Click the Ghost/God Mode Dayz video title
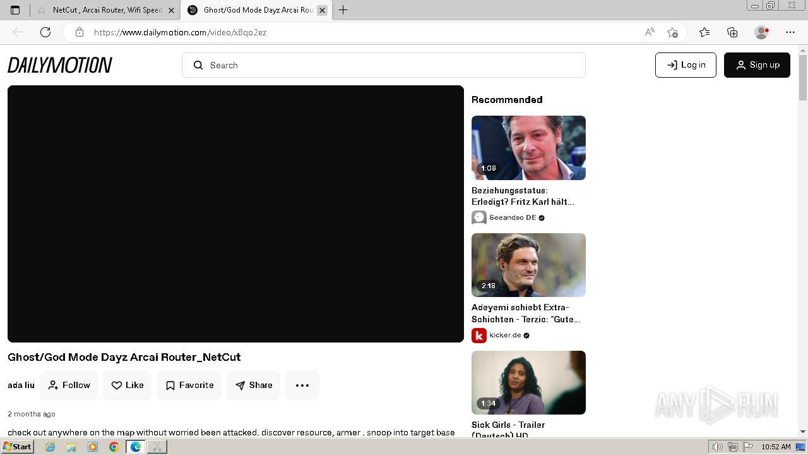 tap(124, 357)
